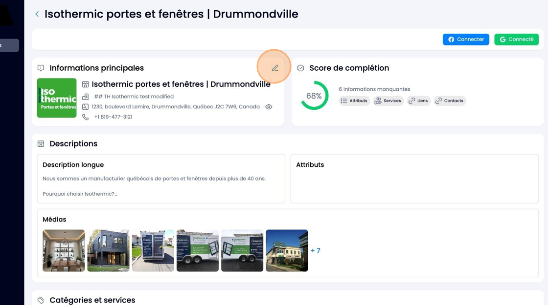
Task: Click the Médias section heading
Action: click(x=54, y=220)
